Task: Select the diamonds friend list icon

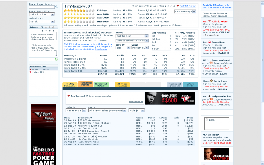Action: tap(49, 27)
